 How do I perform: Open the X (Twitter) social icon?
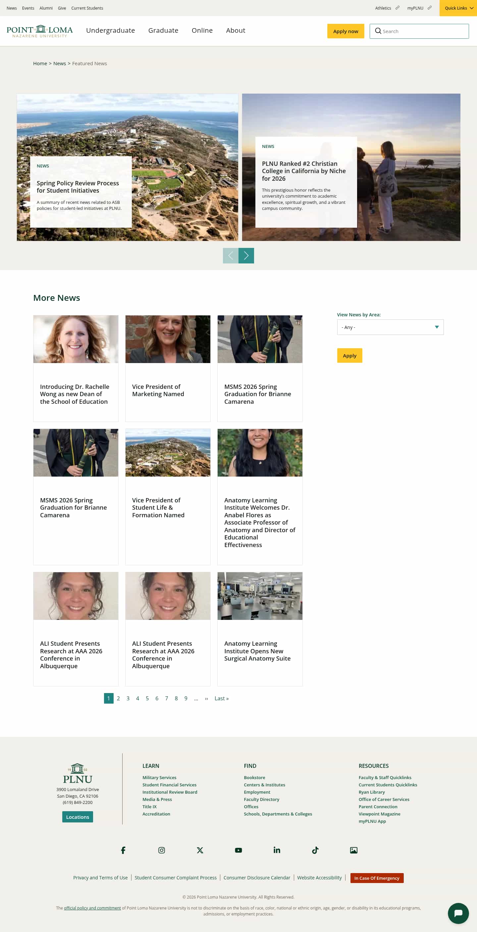pyautogui.click(x=200, y=850)
